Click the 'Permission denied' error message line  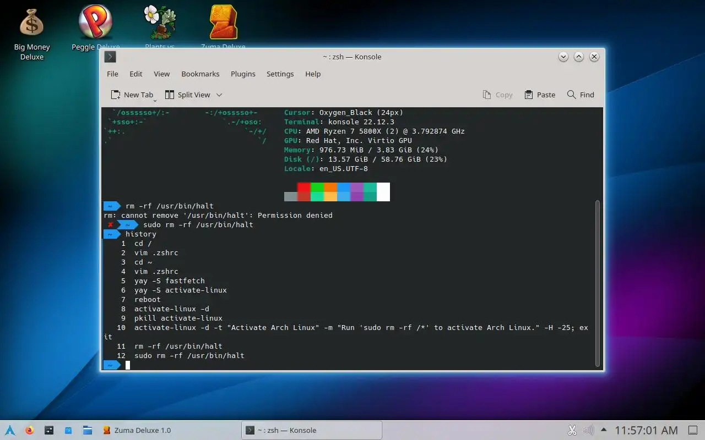pyautogui.click(x=218, y=215)
